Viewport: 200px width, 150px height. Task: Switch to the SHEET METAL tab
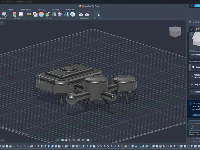(x=25, y=10)
